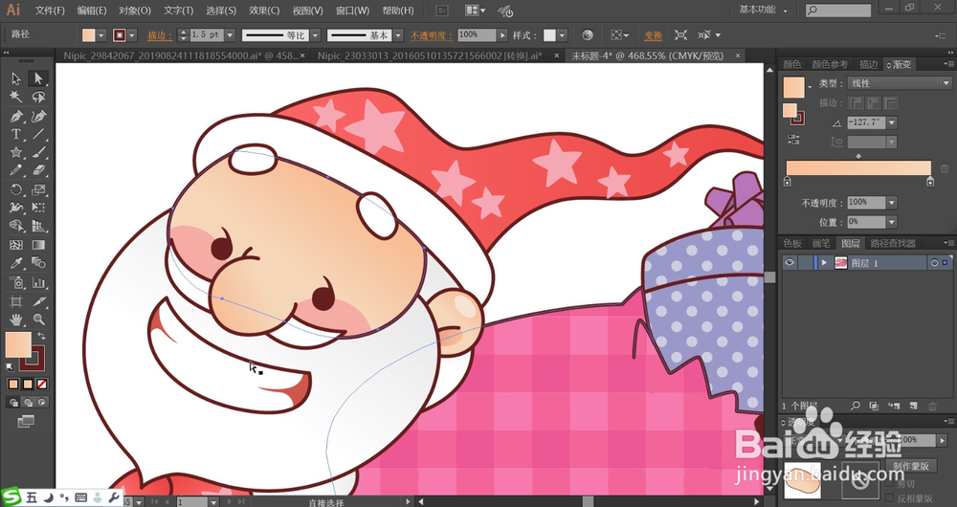Select the Blend tool
Screen dimensions: 957x507
(x=38, y=264)
